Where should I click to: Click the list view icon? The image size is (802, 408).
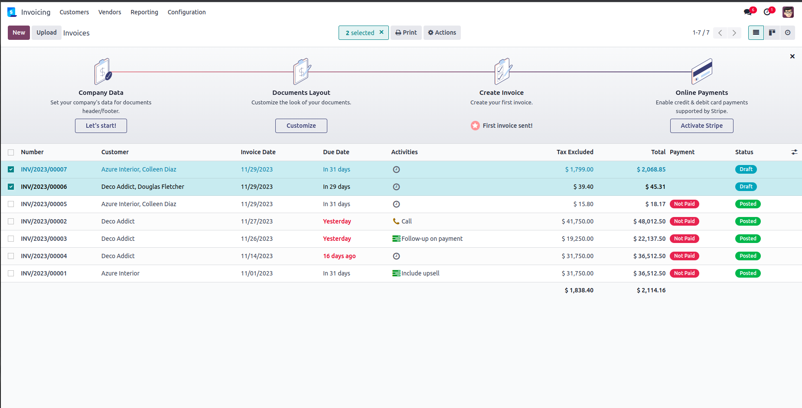(x=756, y=32)
